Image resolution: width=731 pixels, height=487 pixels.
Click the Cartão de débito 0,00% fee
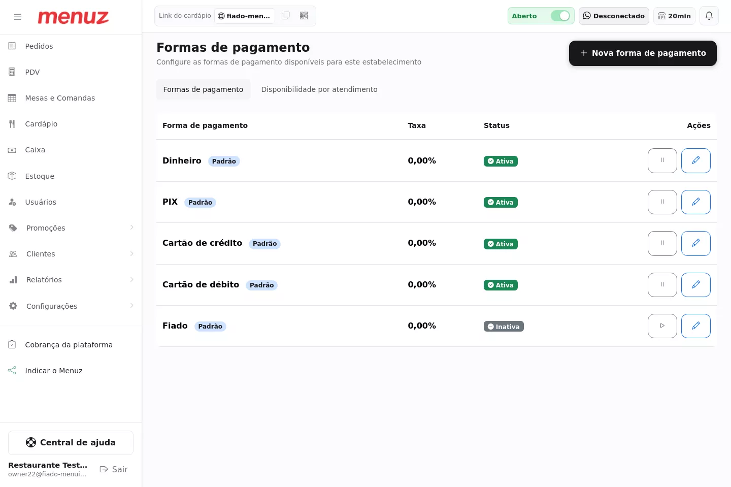pos(422,284)
